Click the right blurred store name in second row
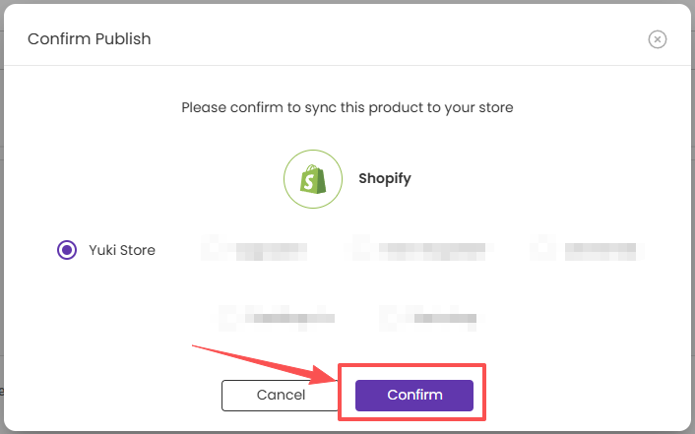This screenshot has height=434, width=695. [x=445, y=318]
